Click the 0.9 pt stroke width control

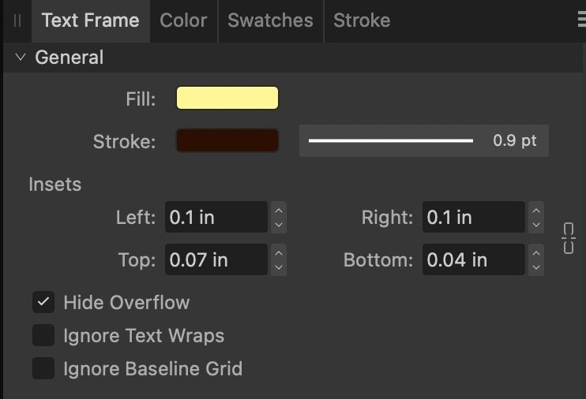pyautogui.click(x=423, y=141)
